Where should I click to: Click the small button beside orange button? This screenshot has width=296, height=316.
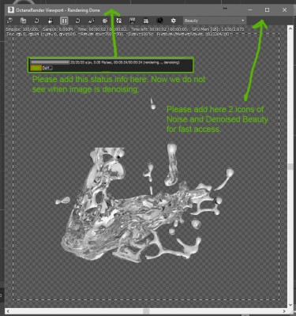click(47, 68)
